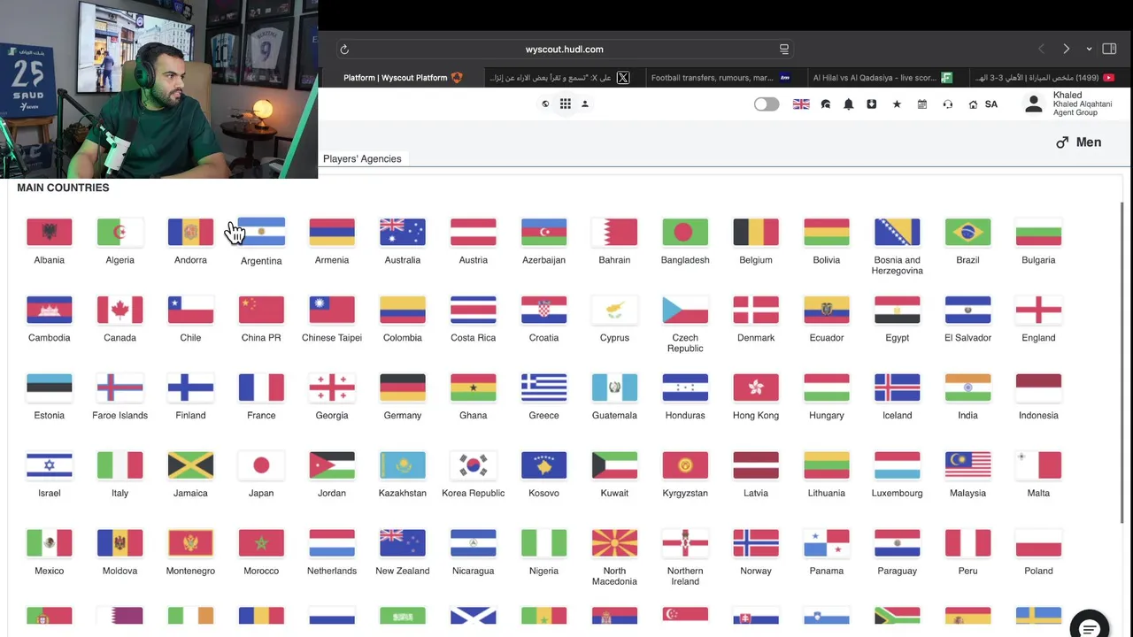Reload the page in browser
Viewport: 1133px width, 637px height.
coord(344,50)
